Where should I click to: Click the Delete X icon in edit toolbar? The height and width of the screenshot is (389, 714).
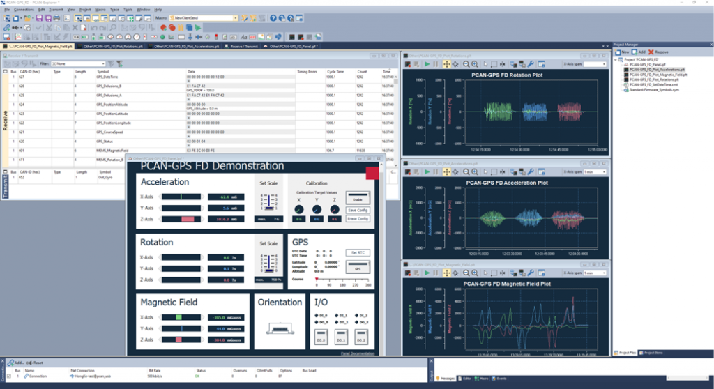pos(75,28)
